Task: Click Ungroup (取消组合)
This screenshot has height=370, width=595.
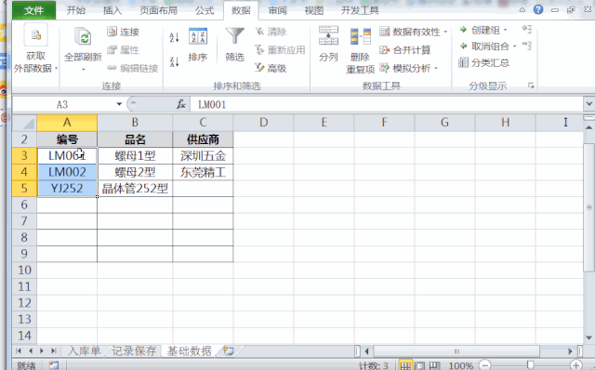Action: (484, 46)
